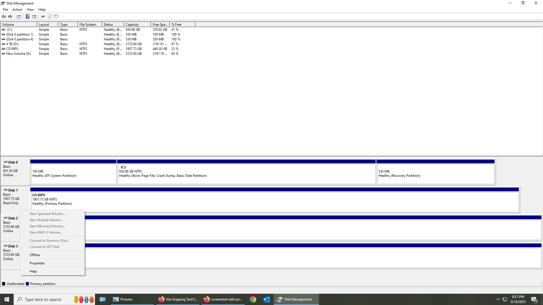
Task: Click the orange checkmark document toolbar icon
Action: tap(49, 16)
